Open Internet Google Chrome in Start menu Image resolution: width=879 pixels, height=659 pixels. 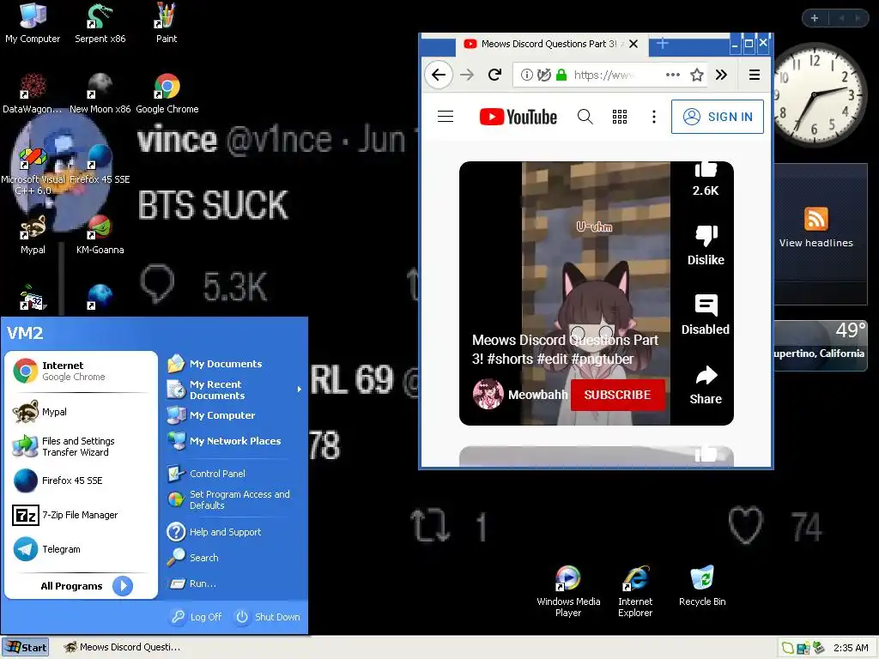[x=81, y=371]
